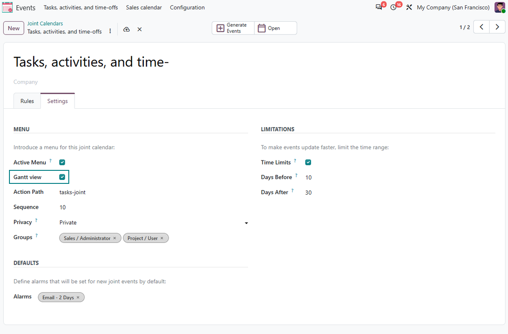Click the New button
Viewport: 508px width, 334px height.
point(13,28)
